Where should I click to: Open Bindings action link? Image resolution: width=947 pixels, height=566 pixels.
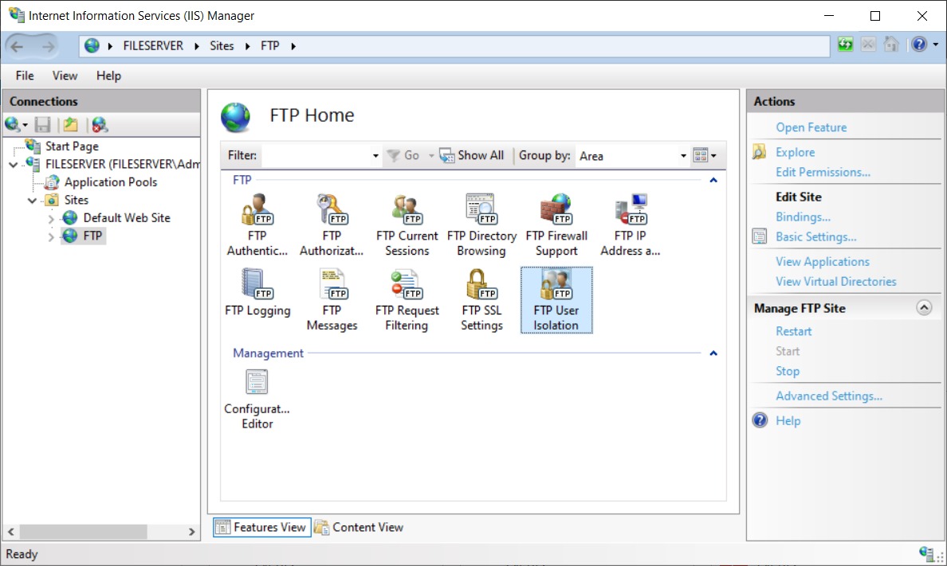point(803,217)
